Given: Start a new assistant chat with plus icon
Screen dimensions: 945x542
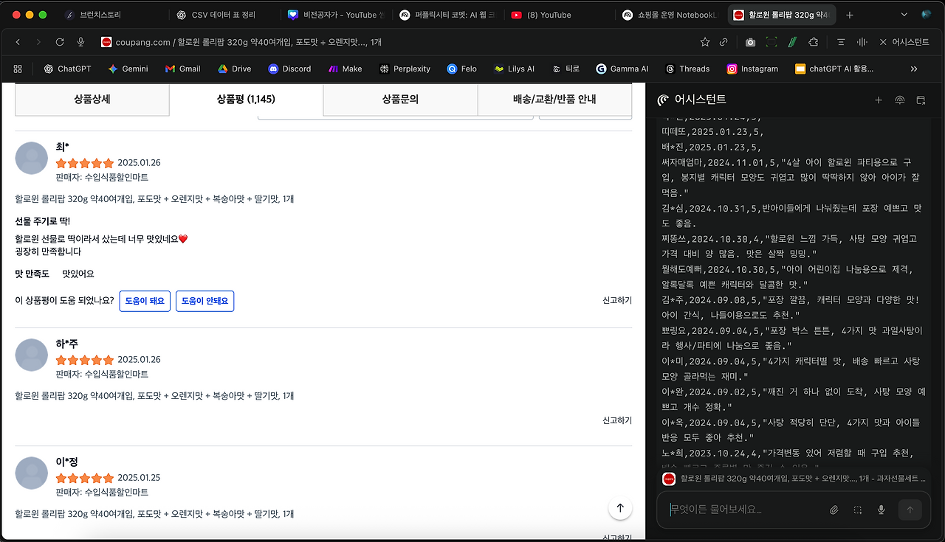Looking at the screenshot, I should click(878, 100).
